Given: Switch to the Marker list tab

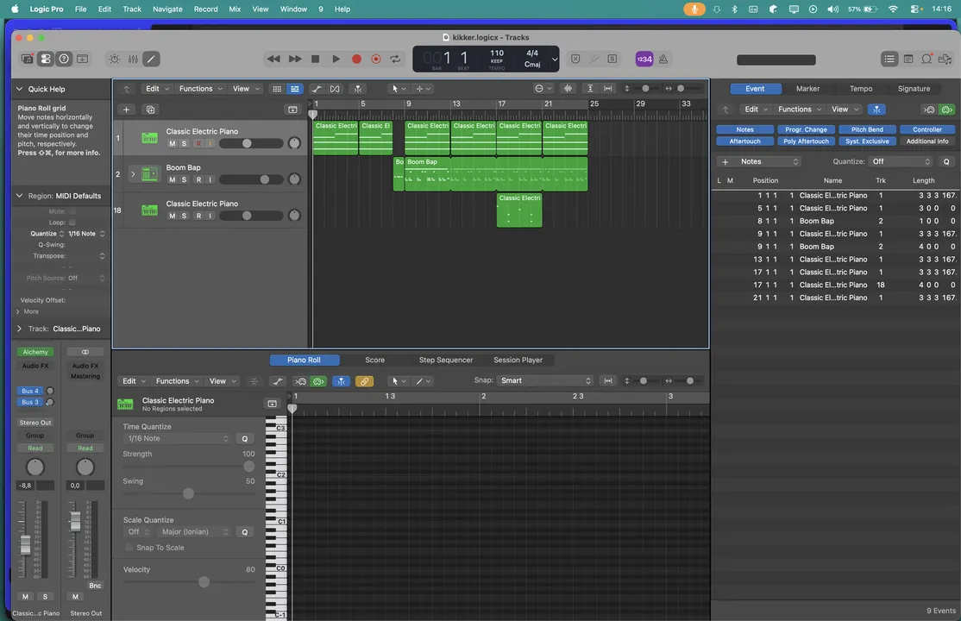Looking at the screenshot, I should click(807, 89).
